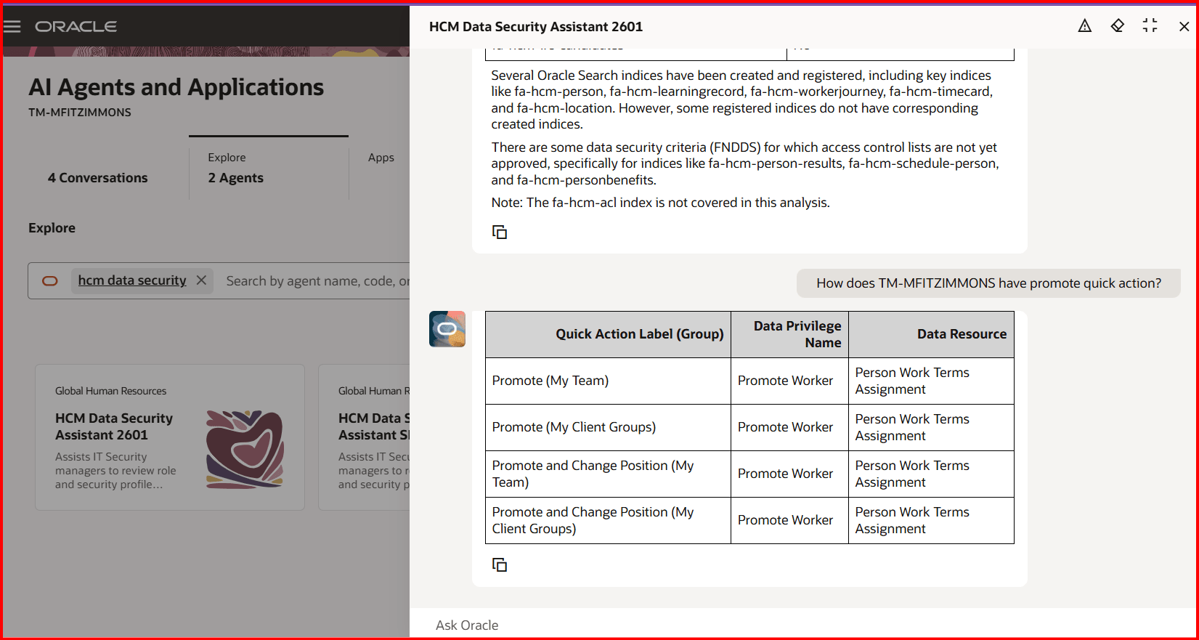Click the HCM Data Security Assistant 2601 panel title

[x=536, y=27]
